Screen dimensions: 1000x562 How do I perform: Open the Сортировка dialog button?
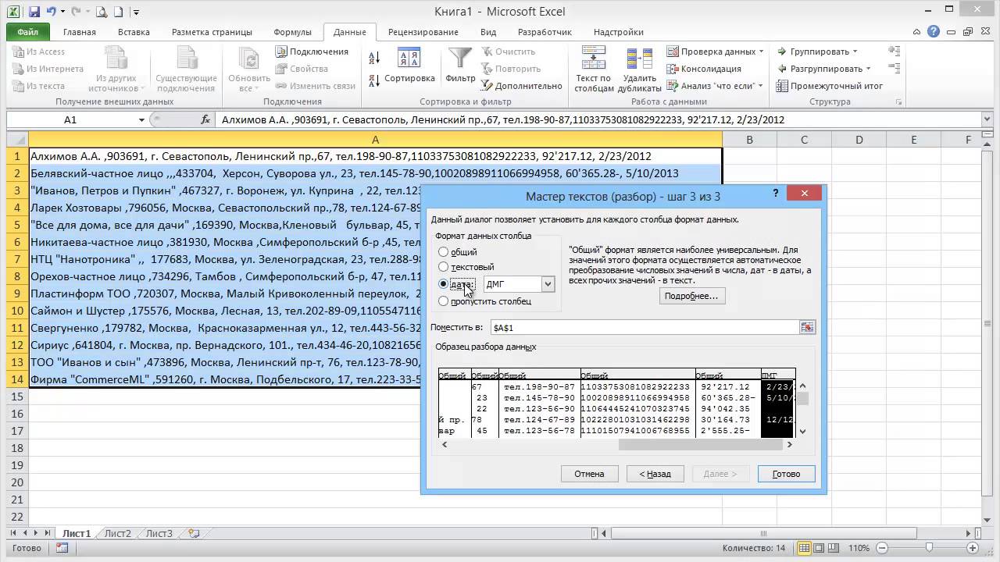pyautogui.click(x=409, y=66)
